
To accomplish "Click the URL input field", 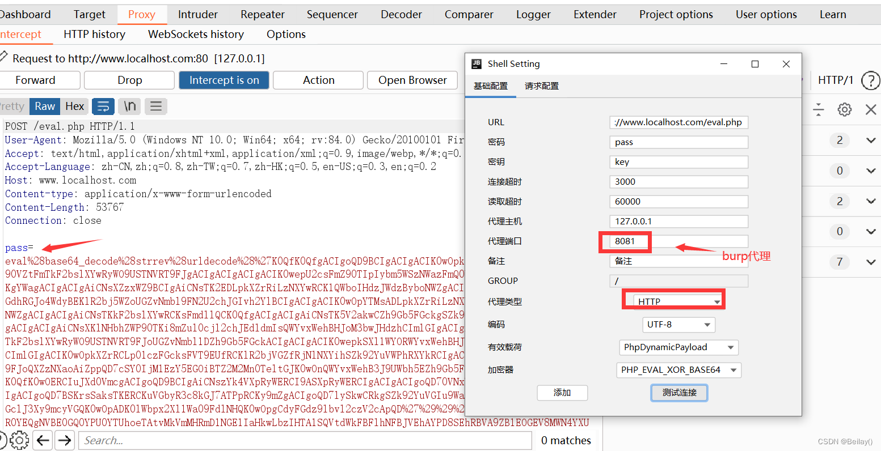I will pos(679,122).
